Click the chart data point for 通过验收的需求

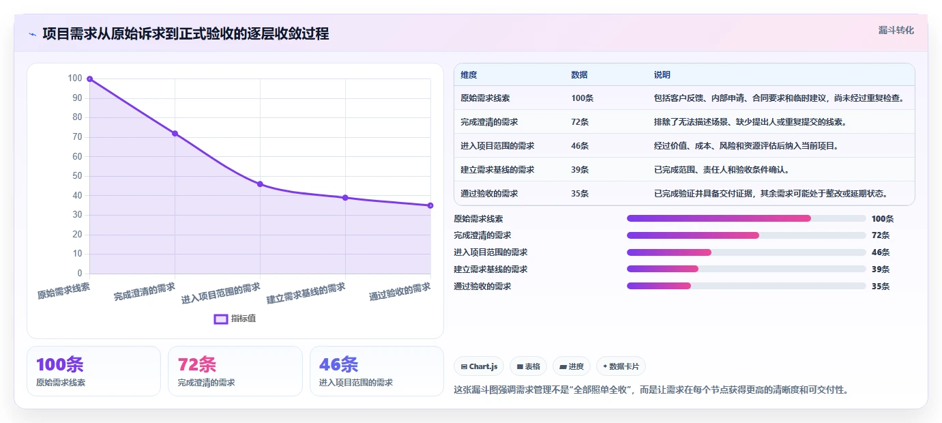430,205
